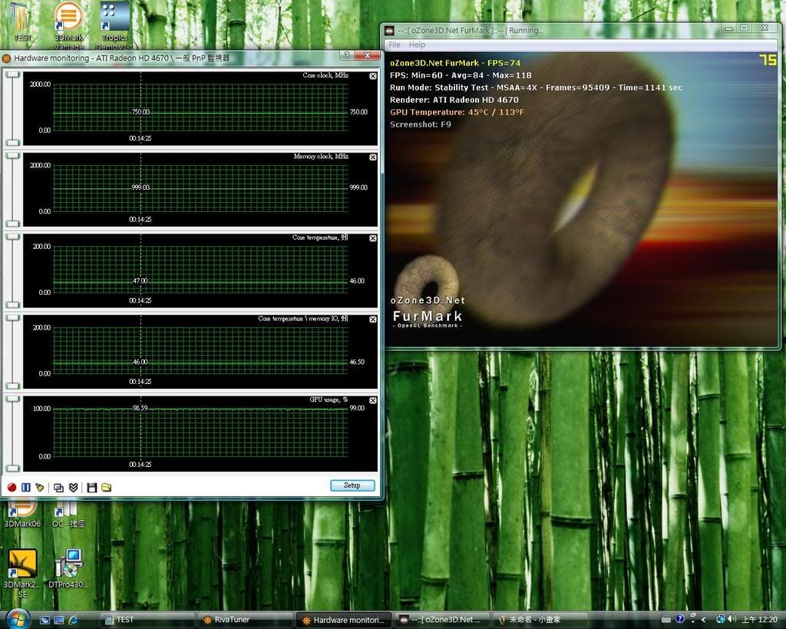This screenshot has height=629, width=786.
Task: Click the Core temperature graph bottom slider handle
Action: click(x=12, y=305)
